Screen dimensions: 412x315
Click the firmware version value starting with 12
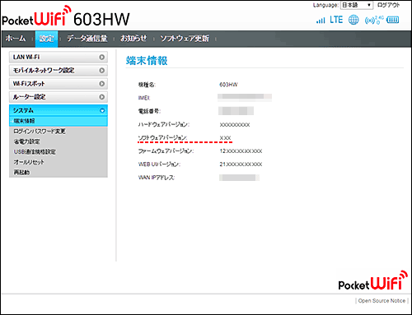(241, 151)
